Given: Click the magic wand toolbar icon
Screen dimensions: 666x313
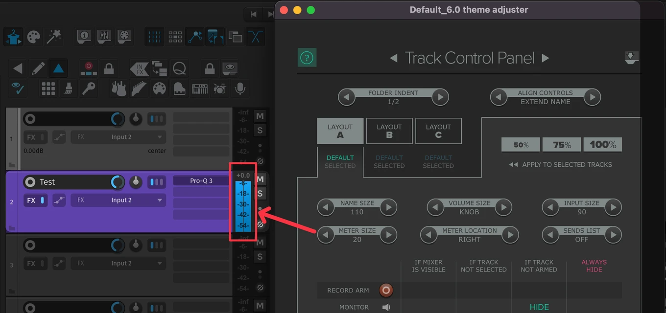Looking at the screenshot, I should 53,37.
